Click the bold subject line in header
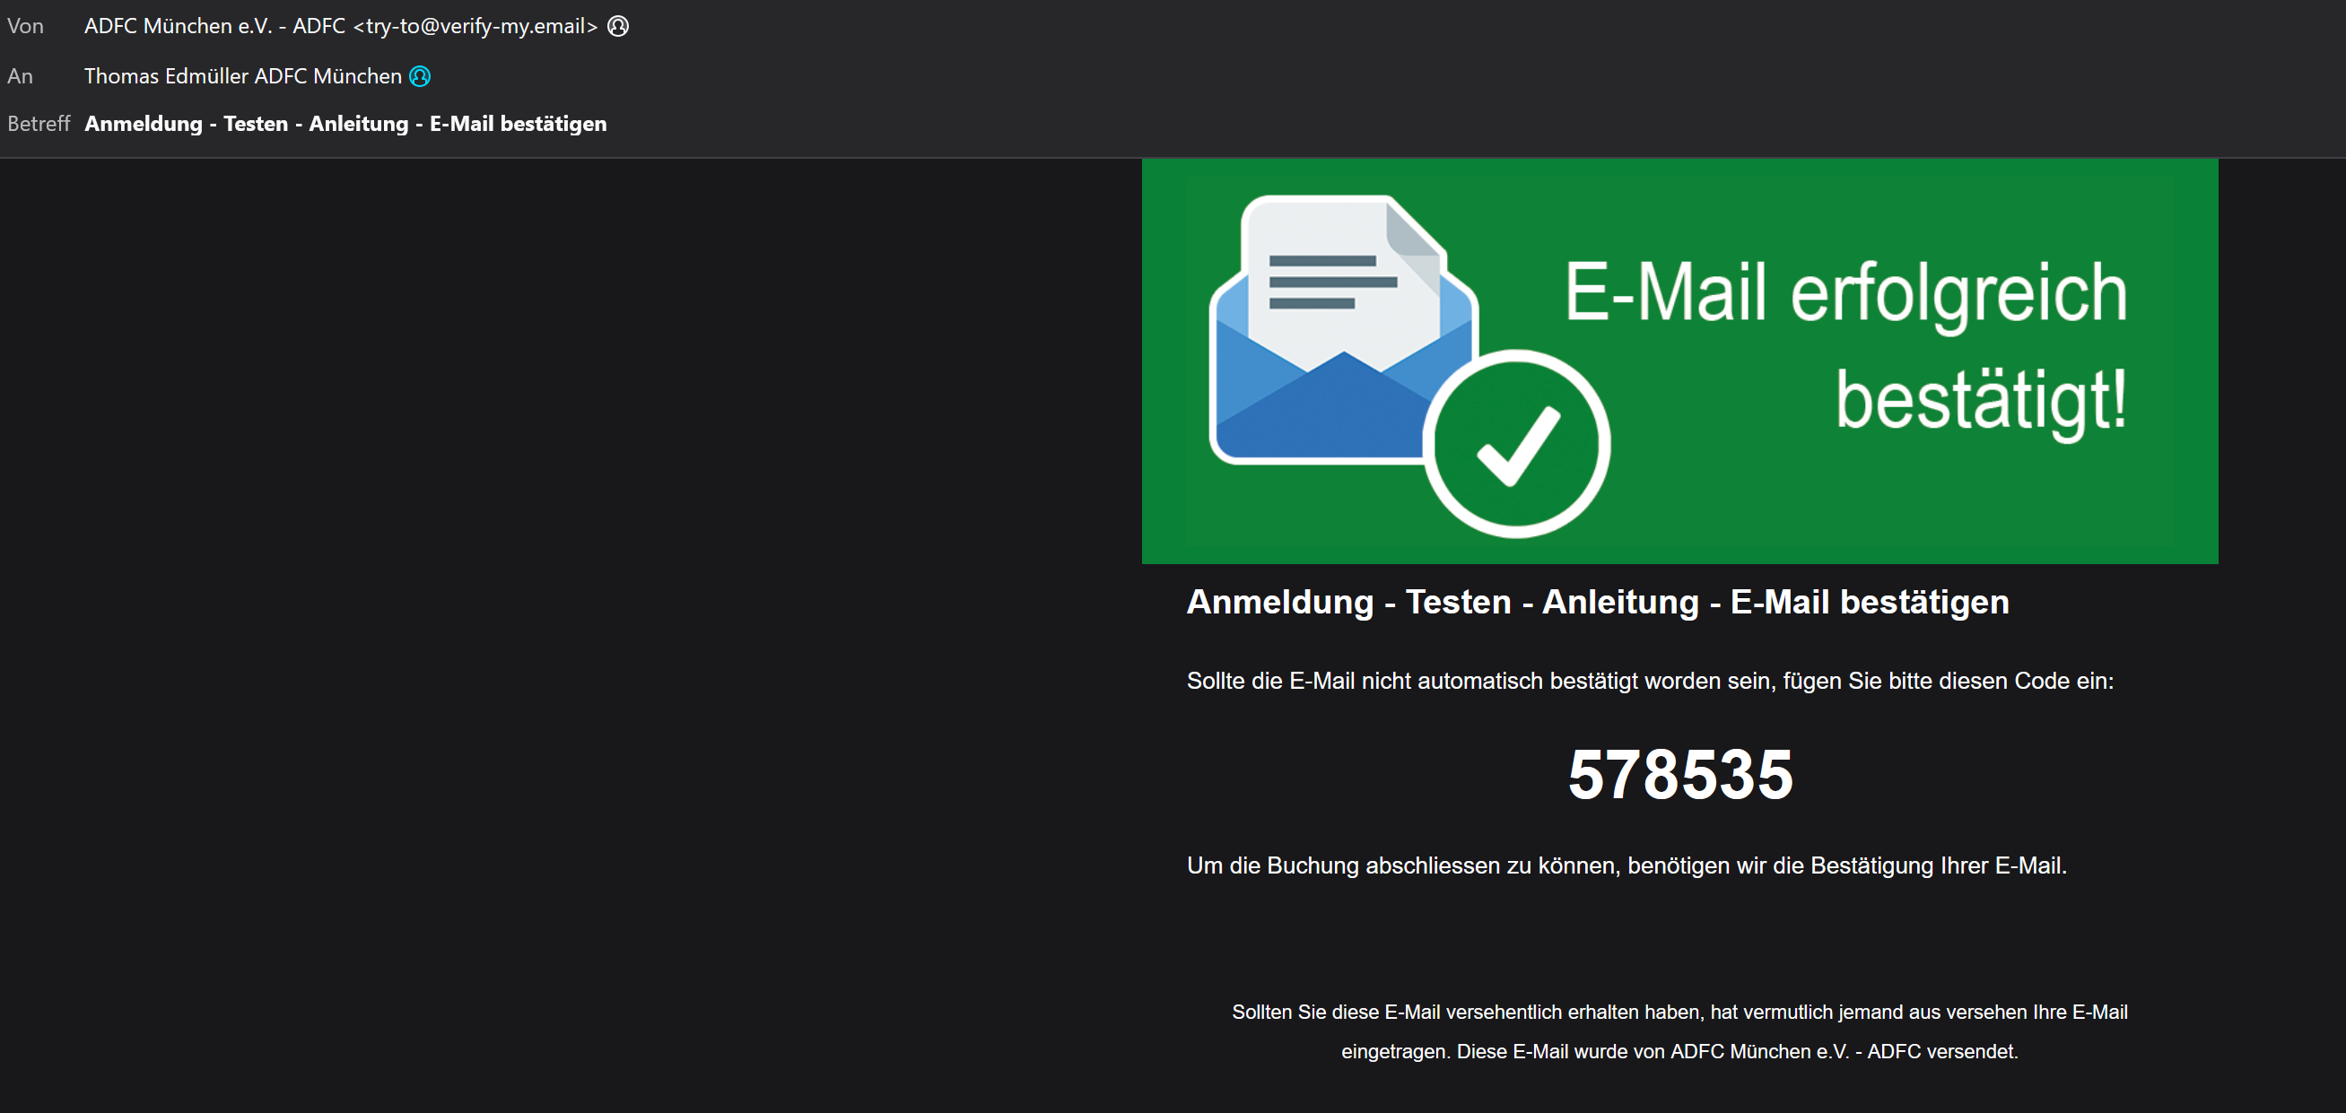The image size is (2346, 1113). click(345, 124)
